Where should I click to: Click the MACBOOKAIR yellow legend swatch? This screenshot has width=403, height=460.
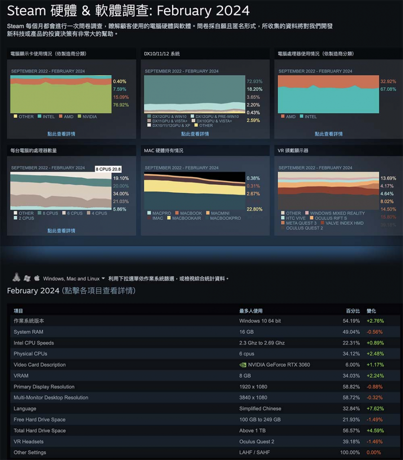(x=169, y=218)
